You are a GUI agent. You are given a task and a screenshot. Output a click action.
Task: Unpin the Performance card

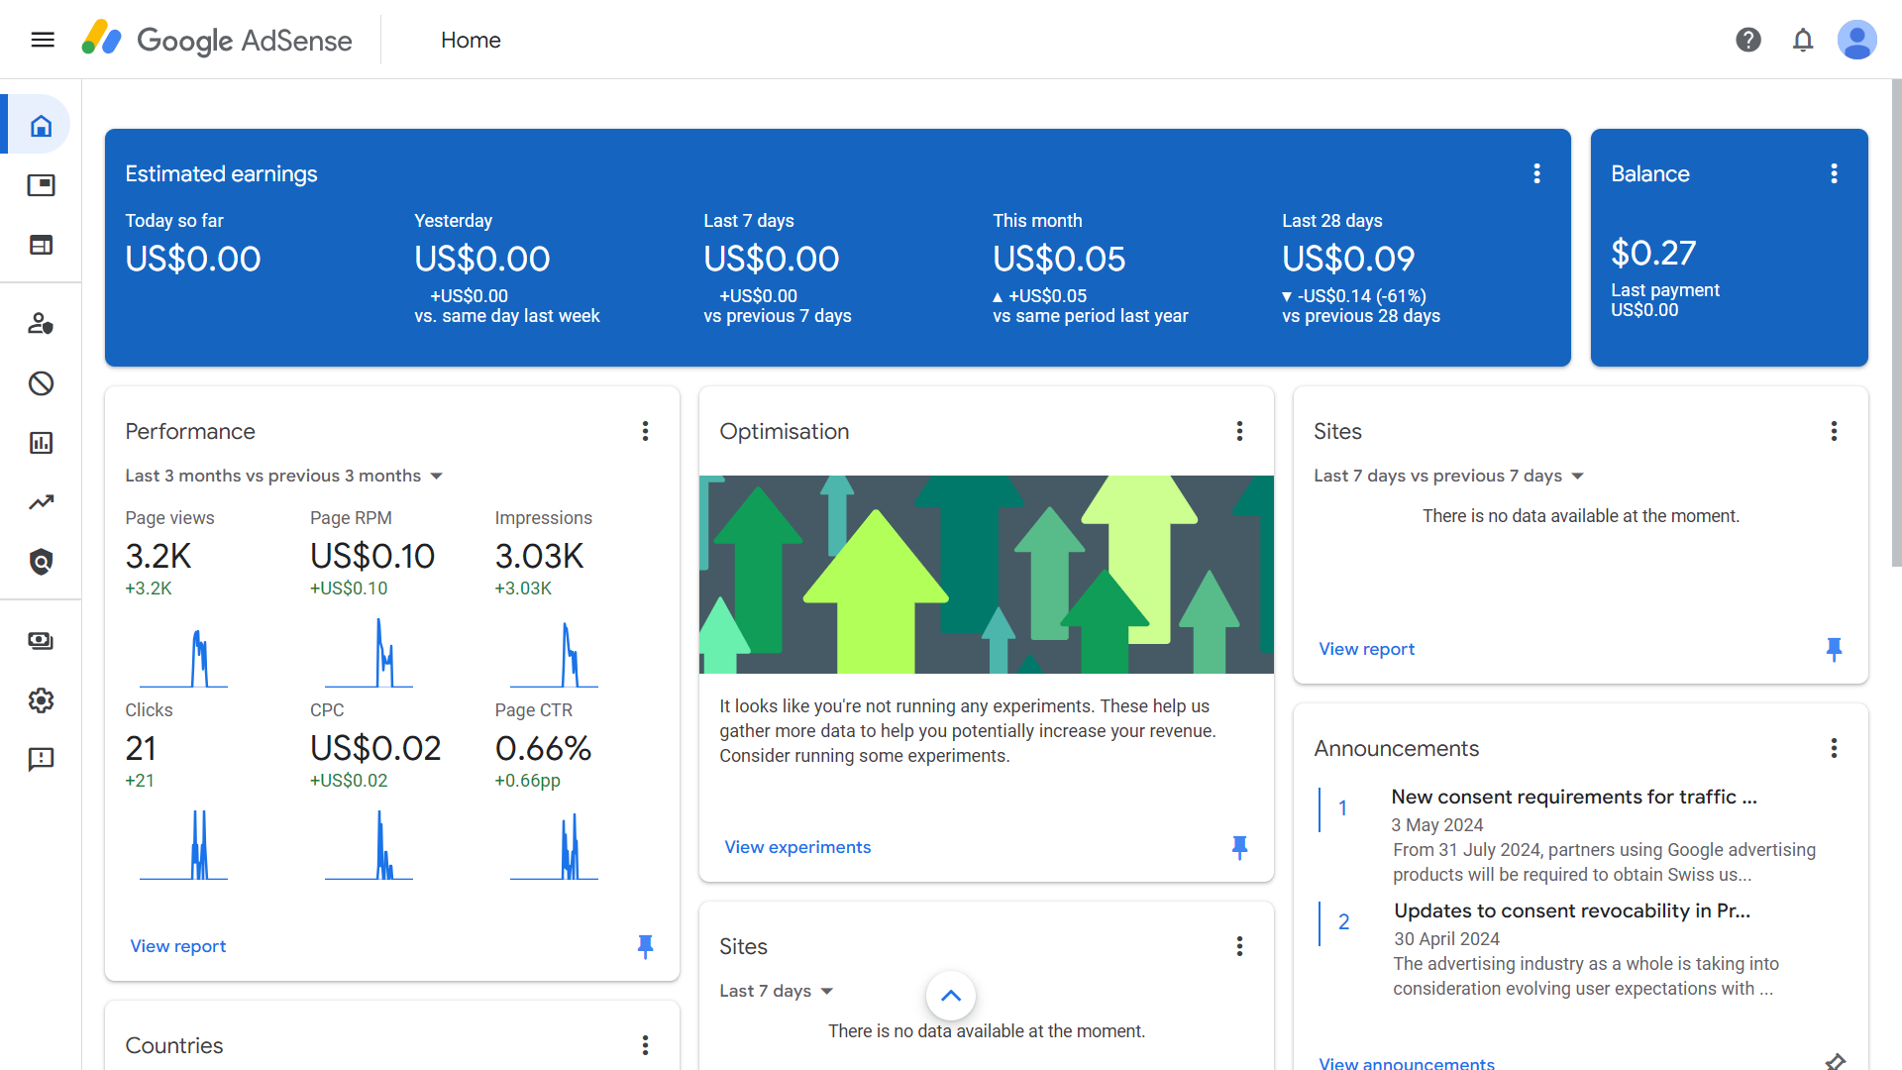(645, 946)
